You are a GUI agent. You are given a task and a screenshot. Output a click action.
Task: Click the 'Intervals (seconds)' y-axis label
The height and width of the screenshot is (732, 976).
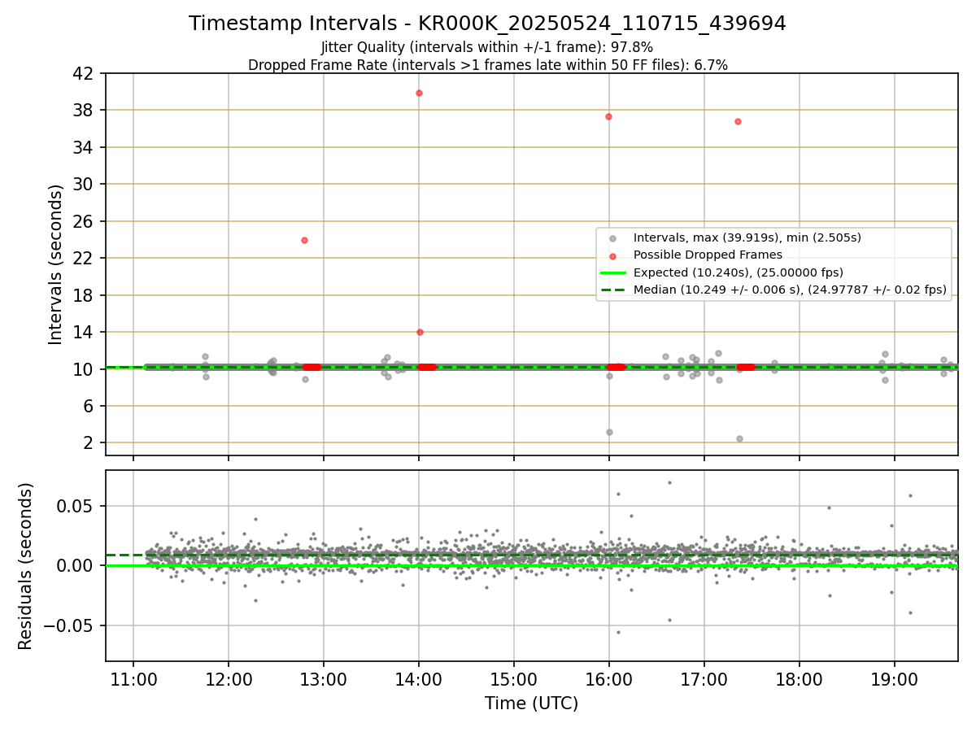point(56,264)
